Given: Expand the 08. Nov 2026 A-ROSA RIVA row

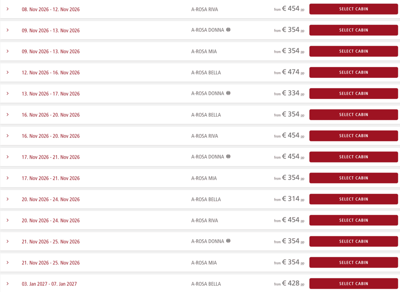Looking at the screenshot, I should (x=8, y=9).
